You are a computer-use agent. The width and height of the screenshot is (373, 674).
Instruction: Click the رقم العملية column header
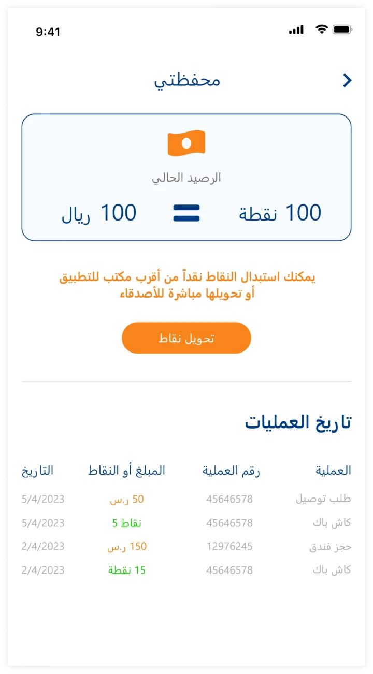pyautogui.click(x=231, y=471)
